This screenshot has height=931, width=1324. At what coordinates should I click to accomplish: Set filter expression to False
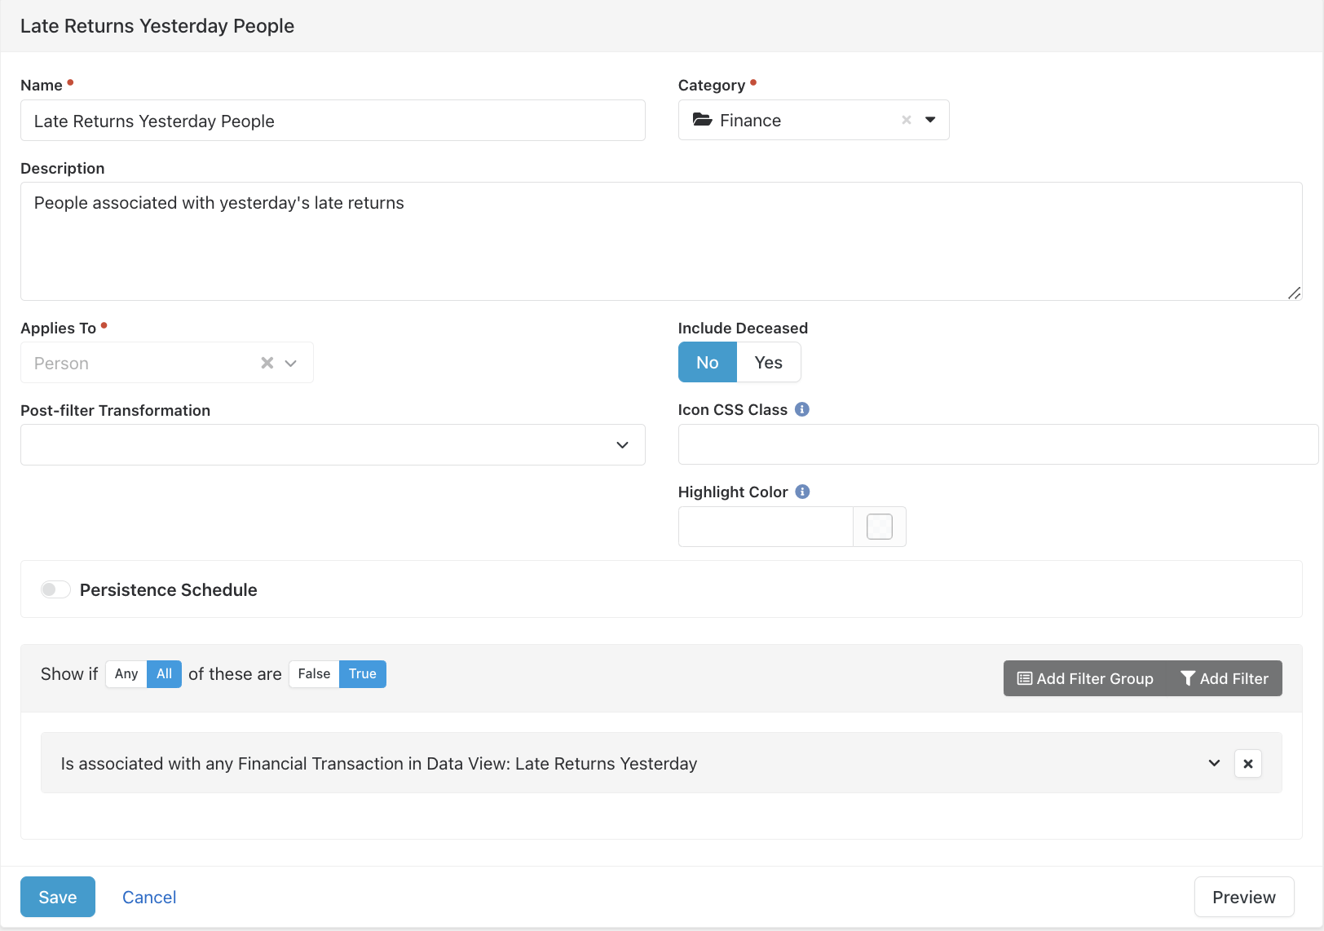(314, 673)
